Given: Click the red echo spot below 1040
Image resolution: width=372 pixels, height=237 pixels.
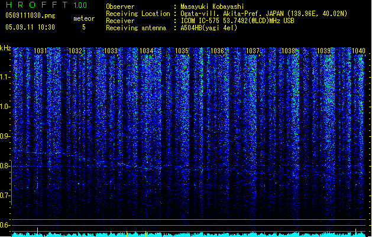Looking at the screenshot, I should (356, 185).
